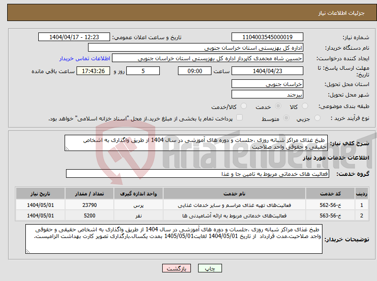The width and height of the screenshot is (377, 281).
Task: Click service code خ-56-563 cell
Action: (331, 216)
